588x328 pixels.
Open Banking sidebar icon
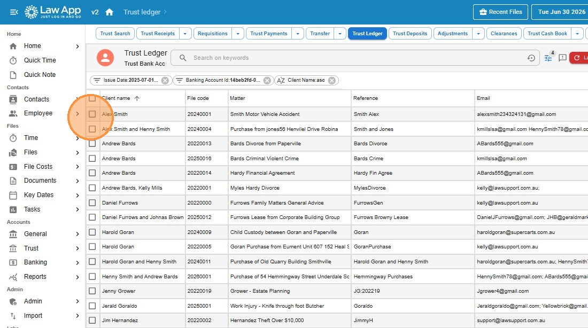point(13,262)
